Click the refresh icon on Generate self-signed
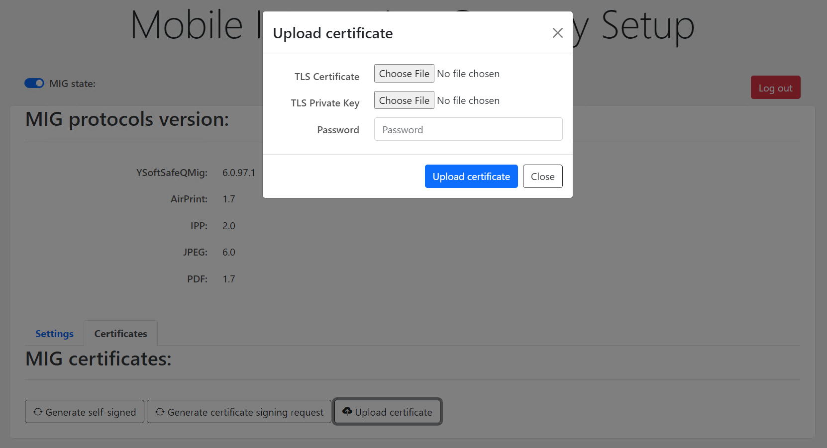 pos(38,412)
